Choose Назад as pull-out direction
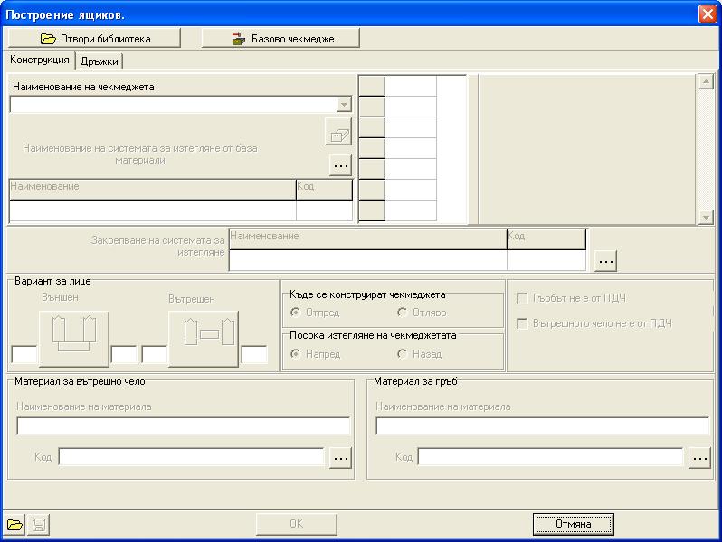 coord(403,354)
